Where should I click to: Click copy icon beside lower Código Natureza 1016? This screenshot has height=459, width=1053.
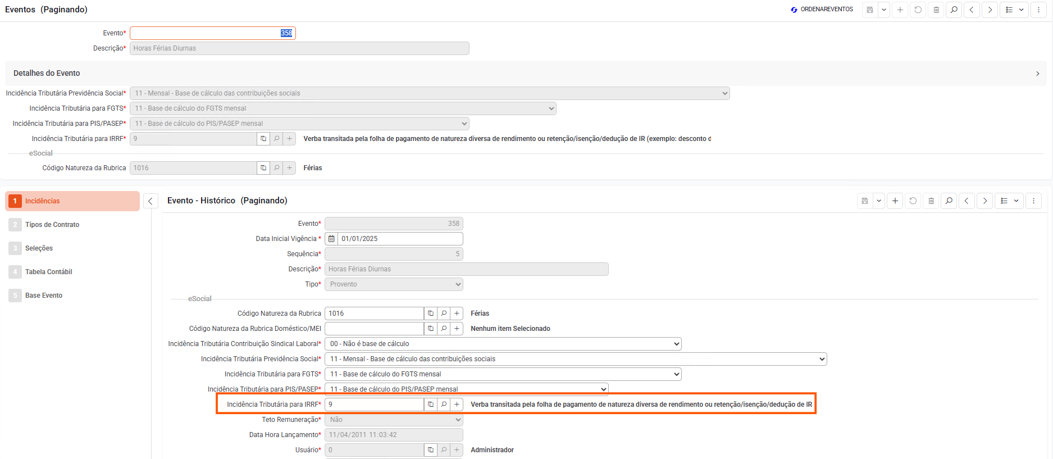click(431, 313)
